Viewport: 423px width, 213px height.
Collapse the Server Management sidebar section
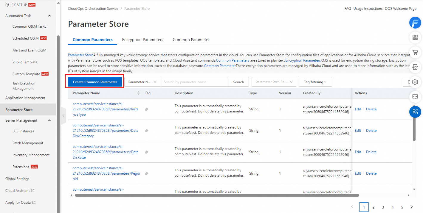(49, 120)
